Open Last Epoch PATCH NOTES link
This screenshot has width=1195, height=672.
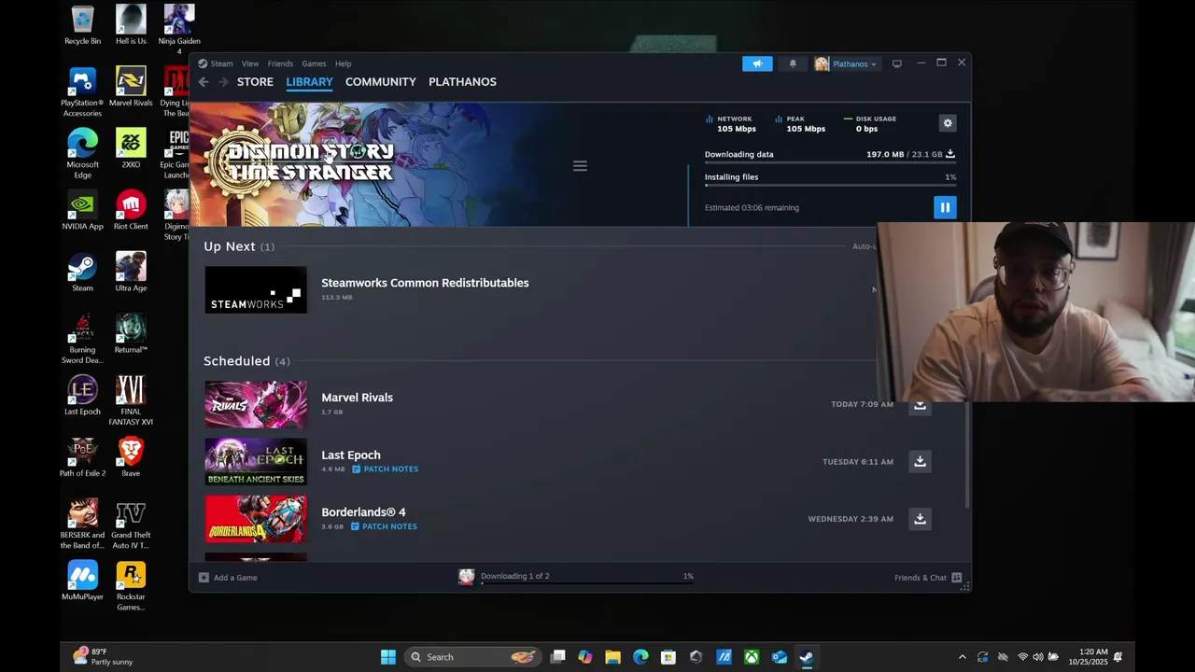386,469
